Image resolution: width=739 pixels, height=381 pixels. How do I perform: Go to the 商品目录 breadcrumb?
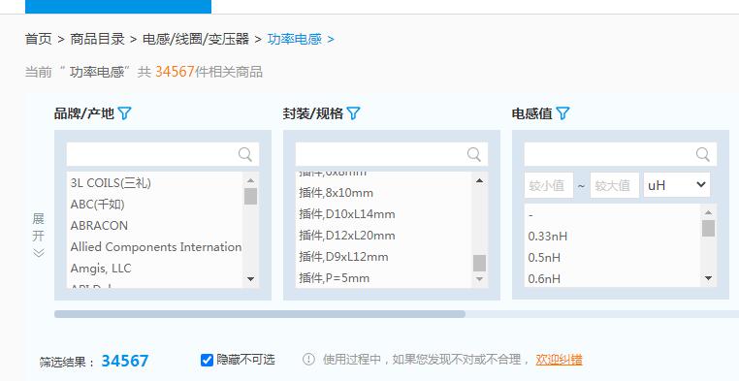pos(97,39)
